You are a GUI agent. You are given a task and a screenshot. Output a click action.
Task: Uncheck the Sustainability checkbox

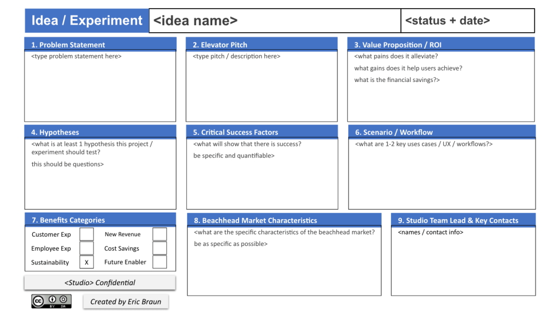(86, 262)
